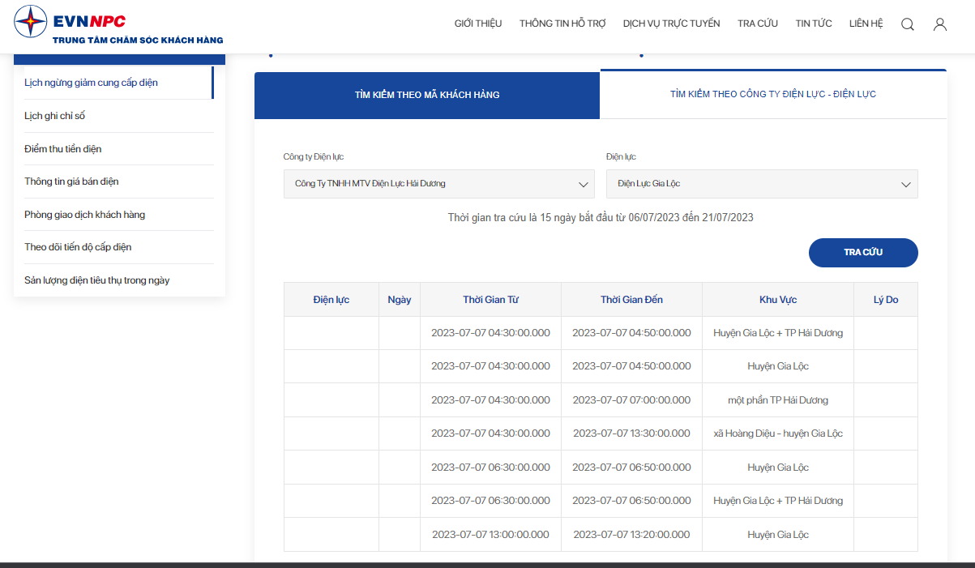
Task: Open Điểm thu tiền điện link
Action: coord(62,149)
